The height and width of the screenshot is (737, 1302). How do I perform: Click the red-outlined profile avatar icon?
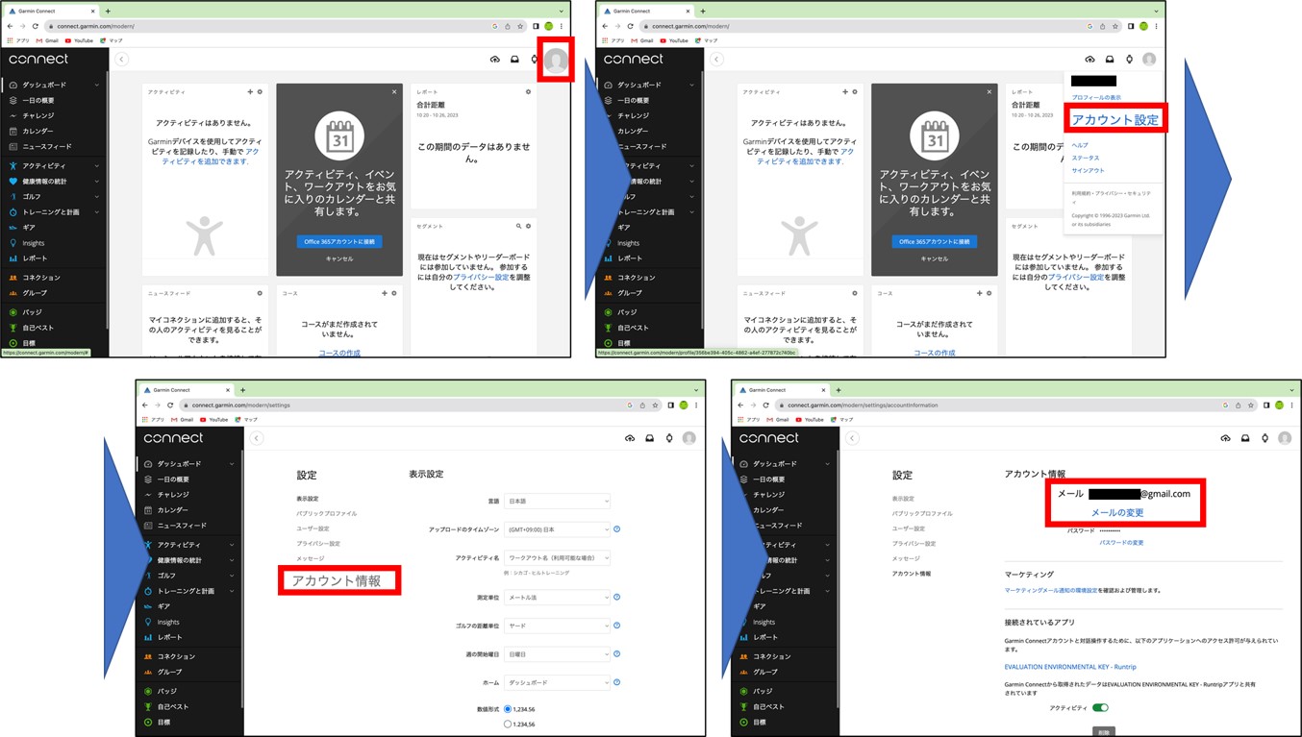[x=555, y=60]
